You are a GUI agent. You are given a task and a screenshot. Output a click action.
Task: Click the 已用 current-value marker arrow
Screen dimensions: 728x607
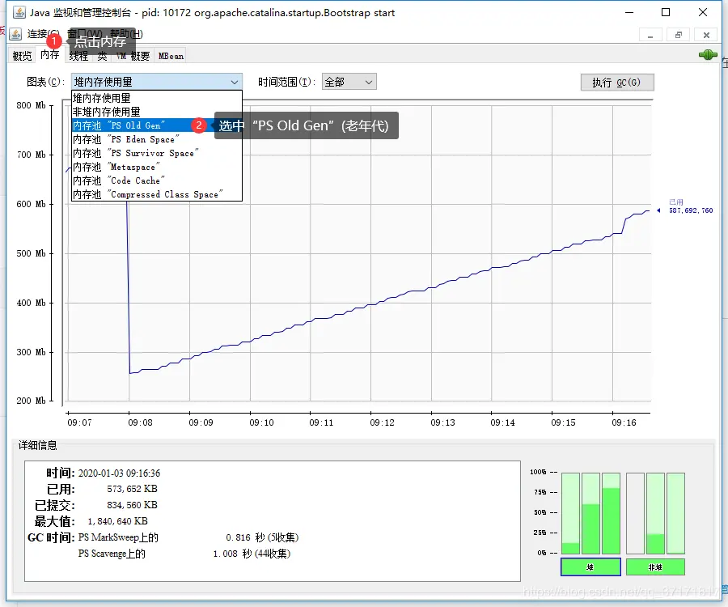[658, 210]
